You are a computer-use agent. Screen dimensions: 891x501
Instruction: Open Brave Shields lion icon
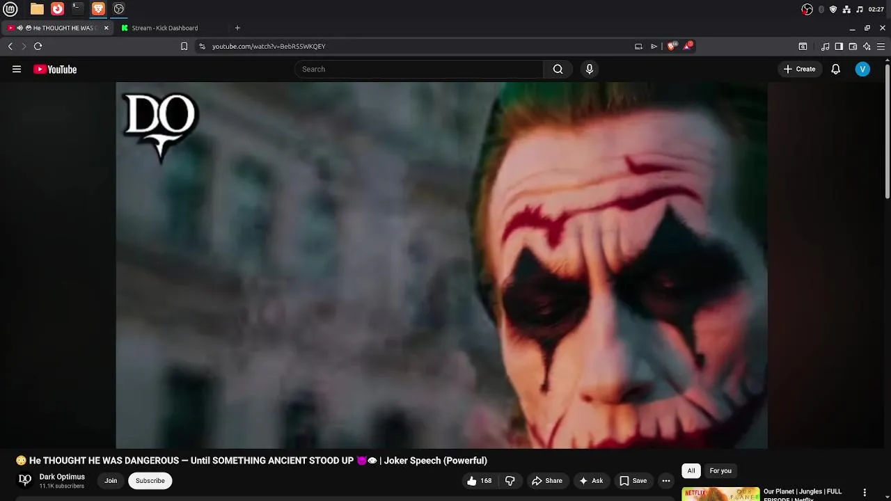click(672, 47)
